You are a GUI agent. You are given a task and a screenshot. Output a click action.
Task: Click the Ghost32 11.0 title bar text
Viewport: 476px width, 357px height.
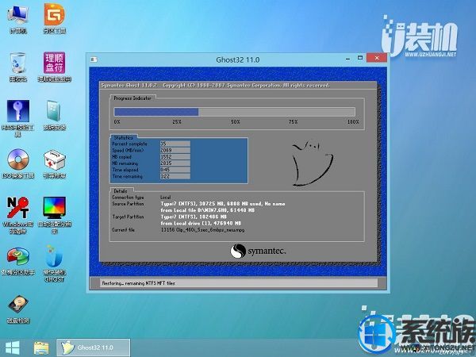pos(238,59)
